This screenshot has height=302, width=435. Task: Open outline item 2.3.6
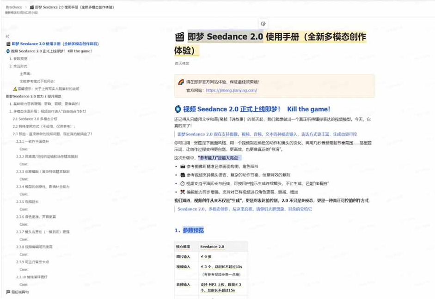36,217
